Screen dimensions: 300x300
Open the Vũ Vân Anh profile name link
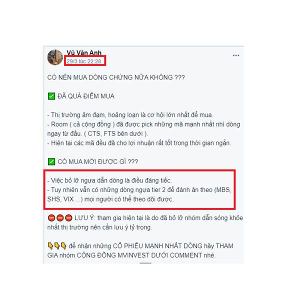(84, 52)
